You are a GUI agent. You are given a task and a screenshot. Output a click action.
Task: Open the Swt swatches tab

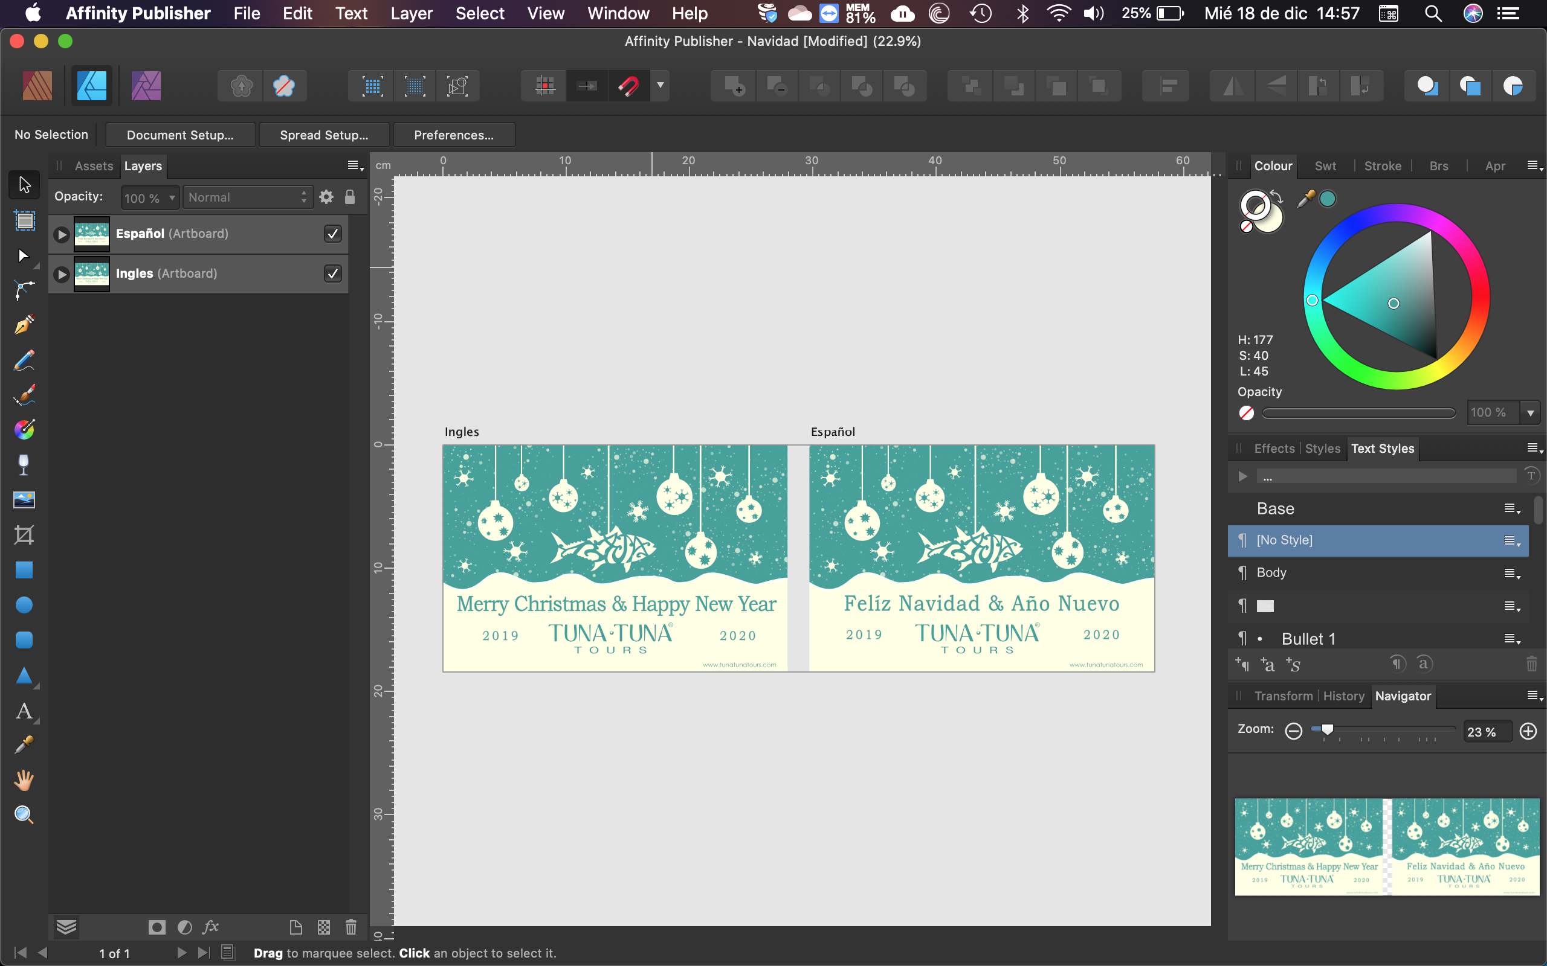[x=1325, y=166]
